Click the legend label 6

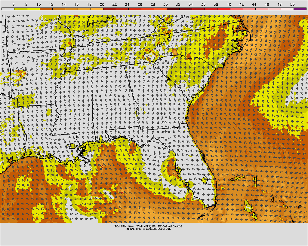13,4
